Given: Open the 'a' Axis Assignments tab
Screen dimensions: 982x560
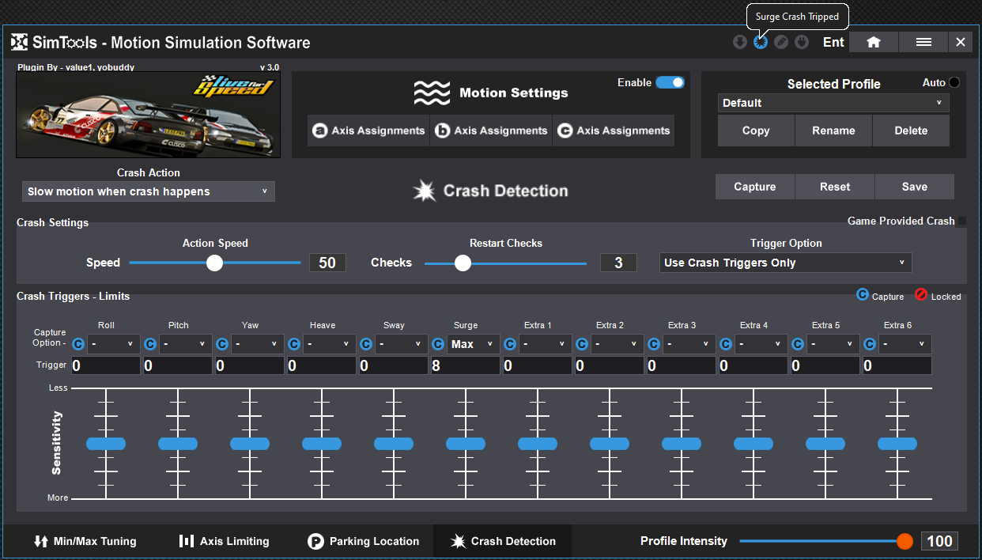Looking at the screenshot, I should (x=368, y=131).
